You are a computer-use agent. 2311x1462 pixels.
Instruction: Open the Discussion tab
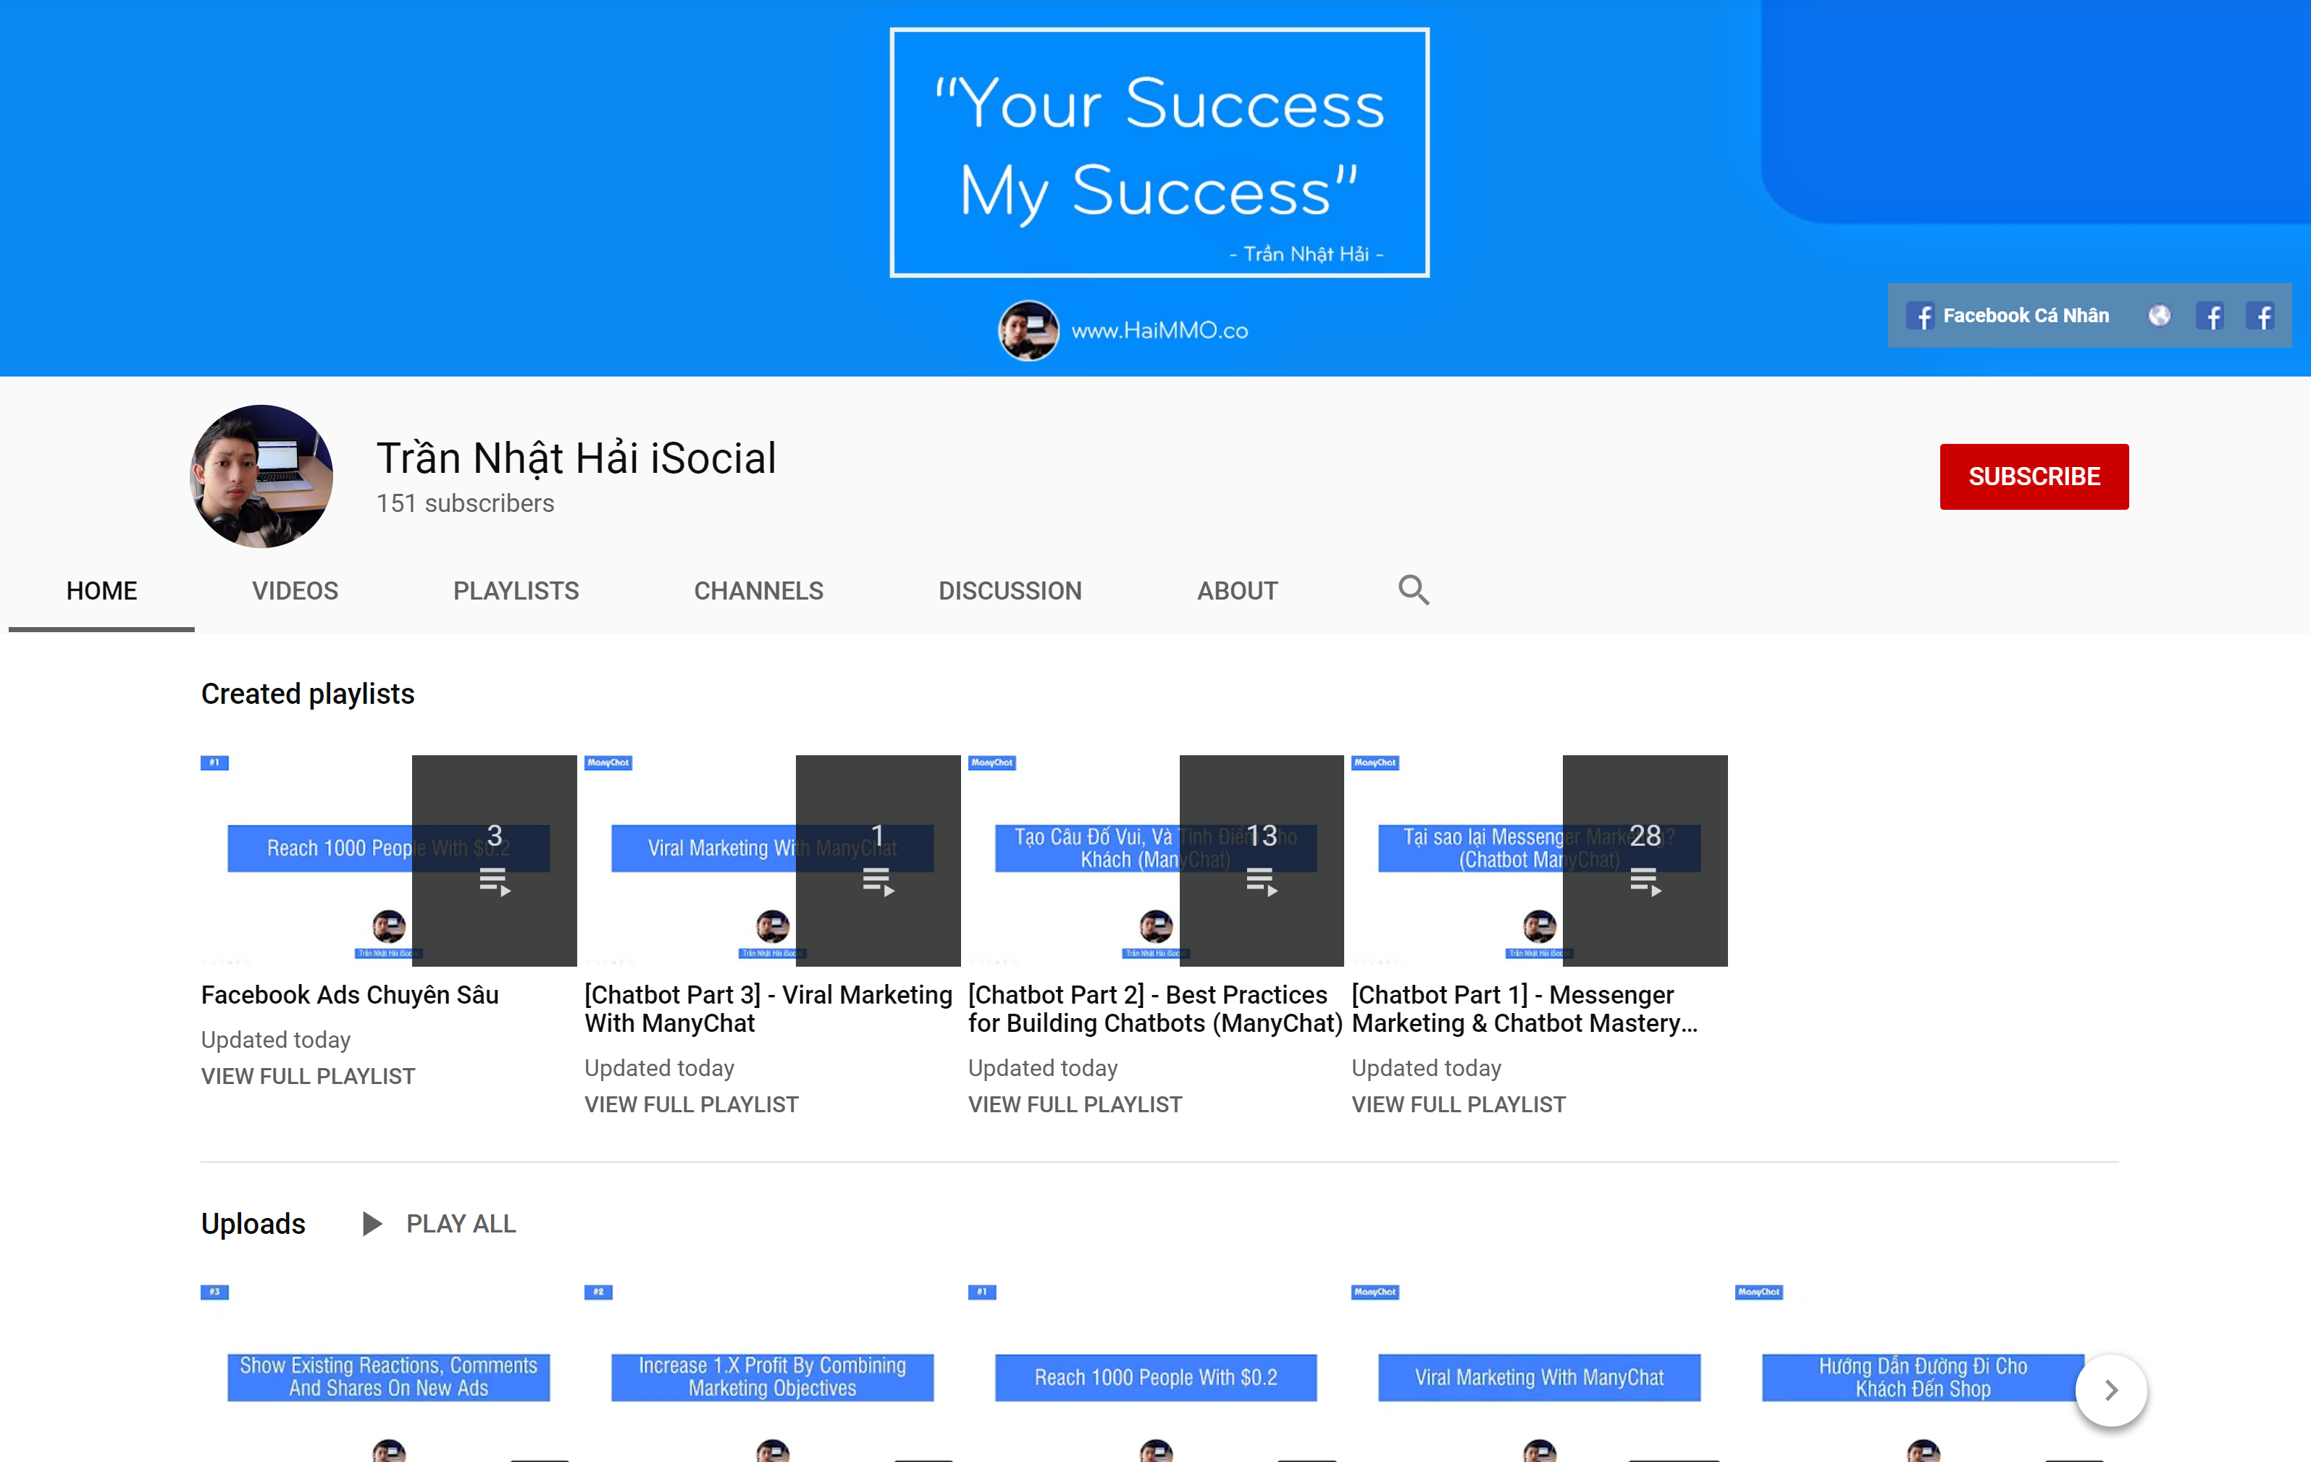[x=1010, y=591]
